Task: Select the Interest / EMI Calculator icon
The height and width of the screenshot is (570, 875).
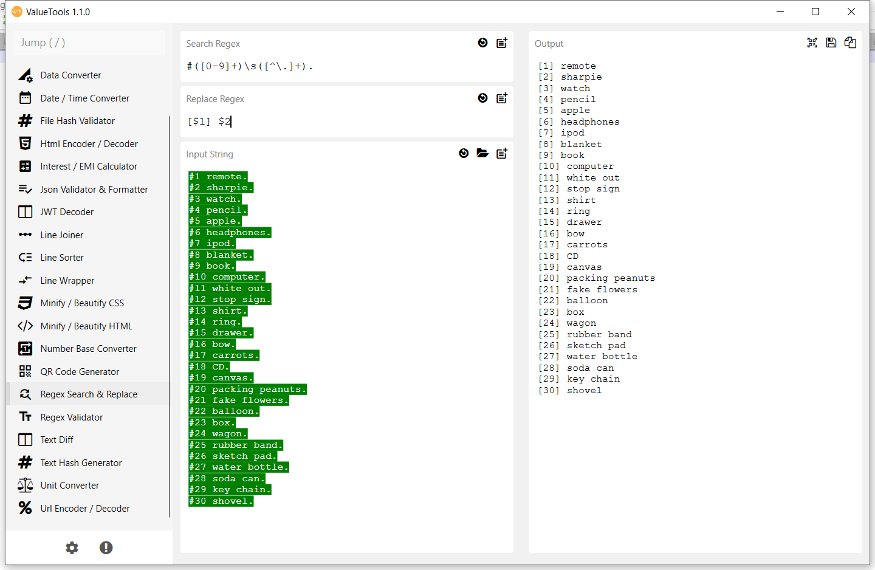Action: (25, 167)
